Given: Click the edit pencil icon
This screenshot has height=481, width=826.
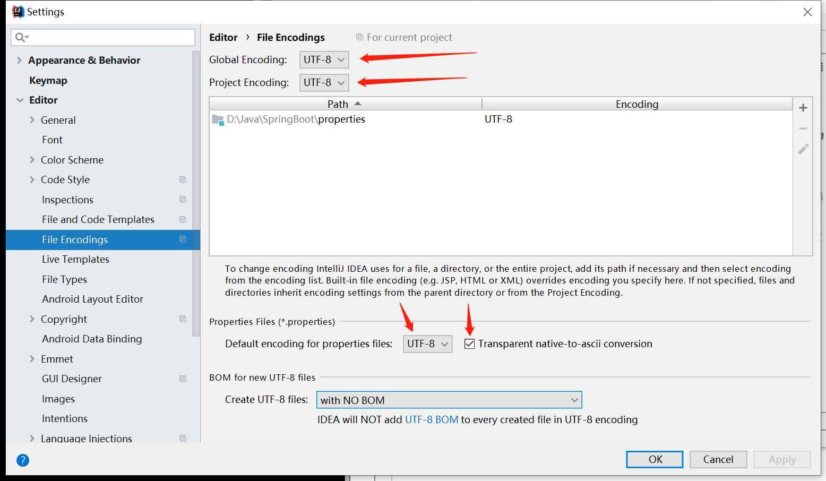Looking at the screenshot, I should [x=803, y=149].
